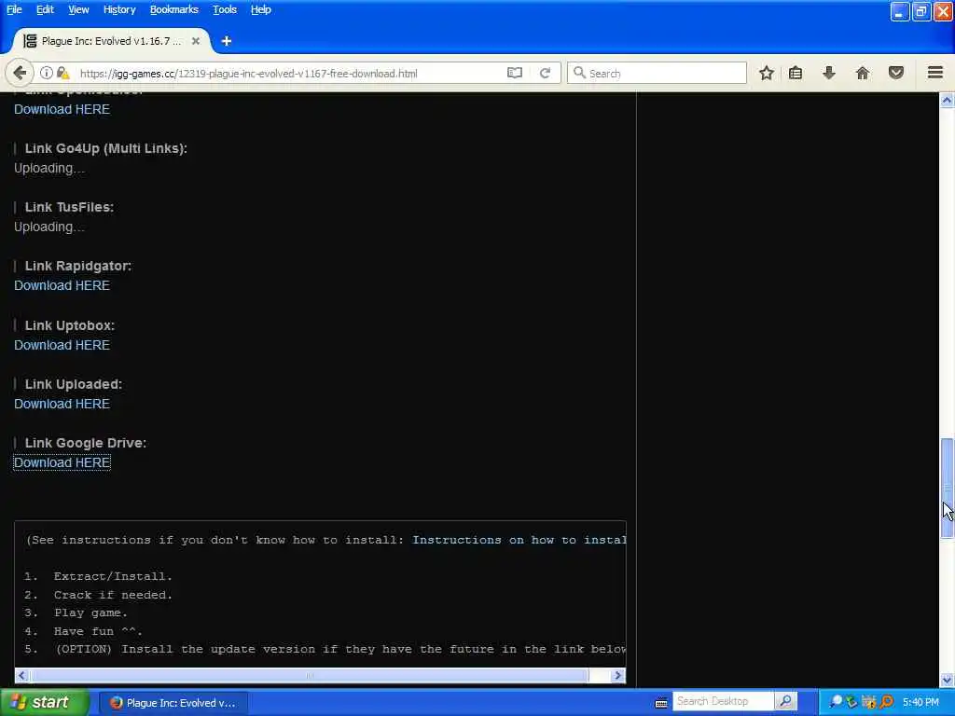
Task: Click the orange magnifier tray icon
Action: tap(887, 702)
